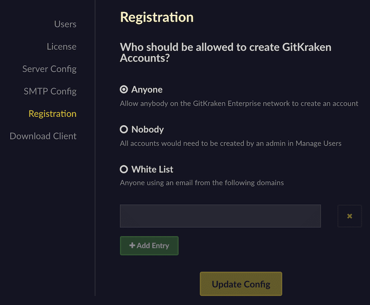This screenshot has height=305, width=370.
Task: Select the Anyone registration option
Action: tap(124, 90)
